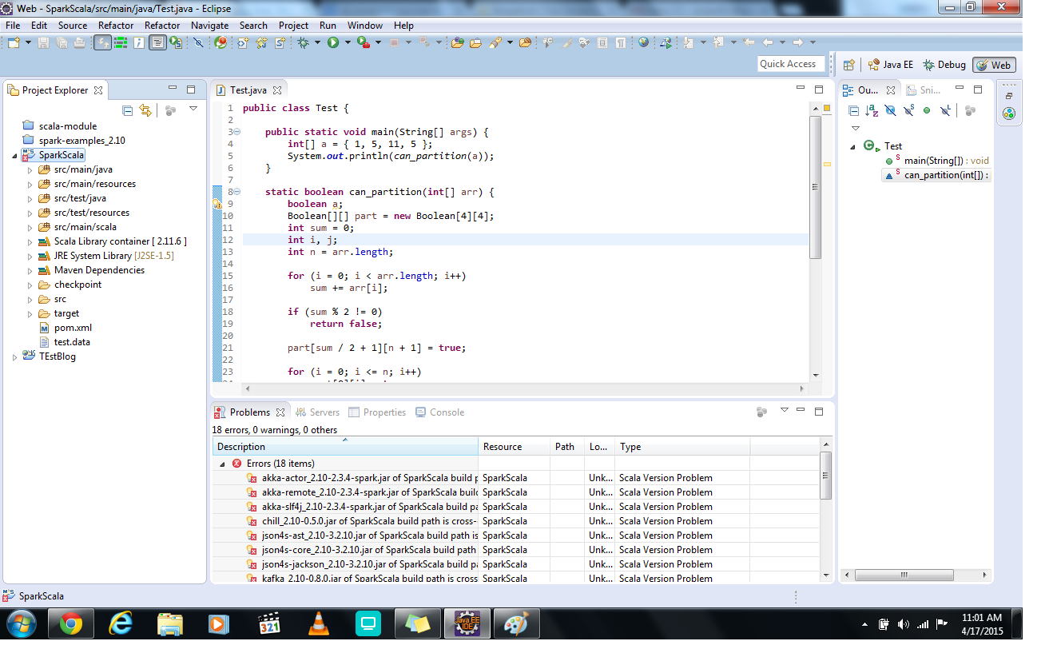Collapse All in the Outline view toolbar
This screenshot has height=665, width=1061.
click(x=854, y=110)
